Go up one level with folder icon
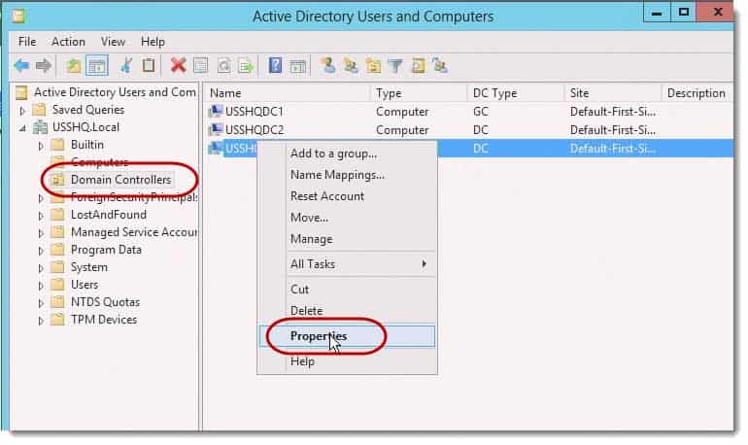This screenshot has height=445, width=748. coord(74,66)
